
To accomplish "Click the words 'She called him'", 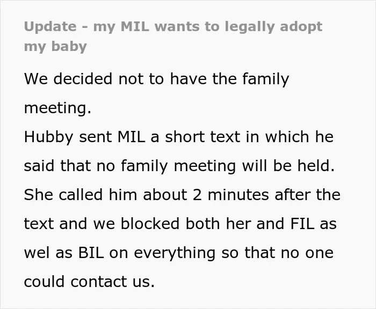I will point(81,195).
